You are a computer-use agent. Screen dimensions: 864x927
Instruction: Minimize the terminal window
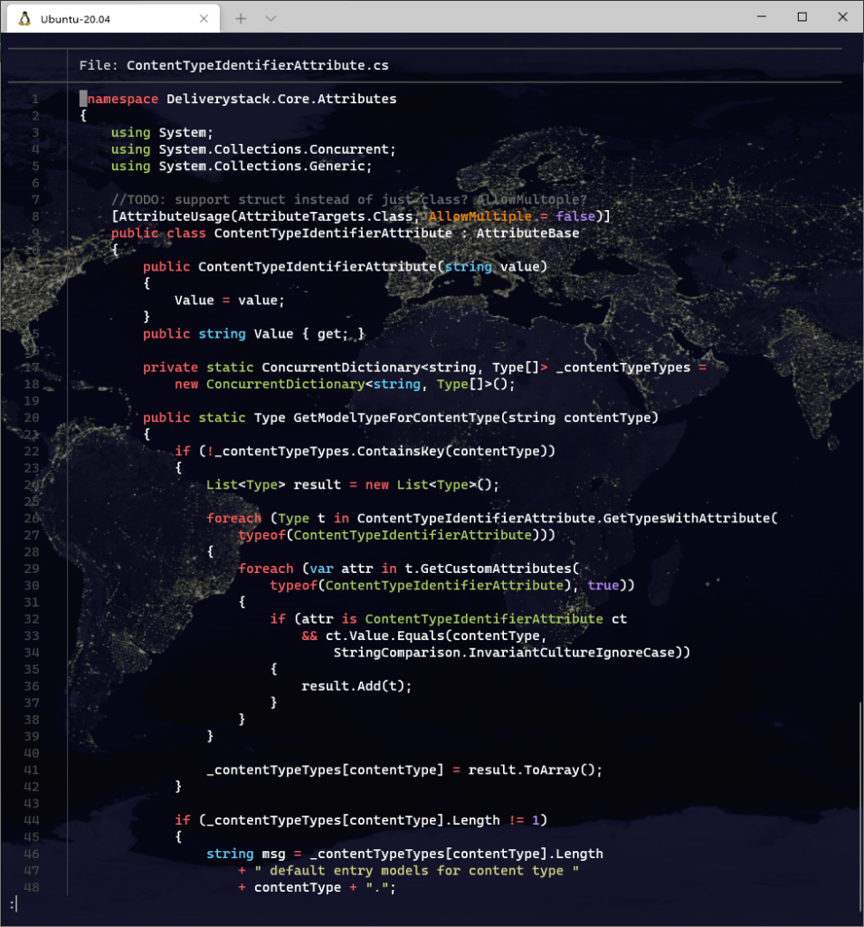[761, 17]
